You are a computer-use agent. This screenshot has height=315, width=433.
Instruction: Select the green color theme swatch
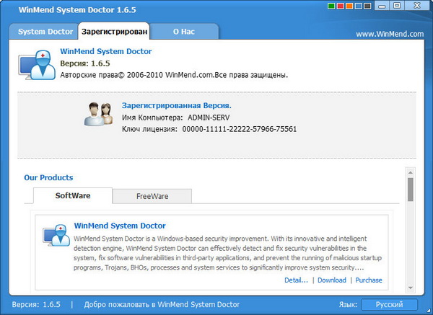(330, 6)
